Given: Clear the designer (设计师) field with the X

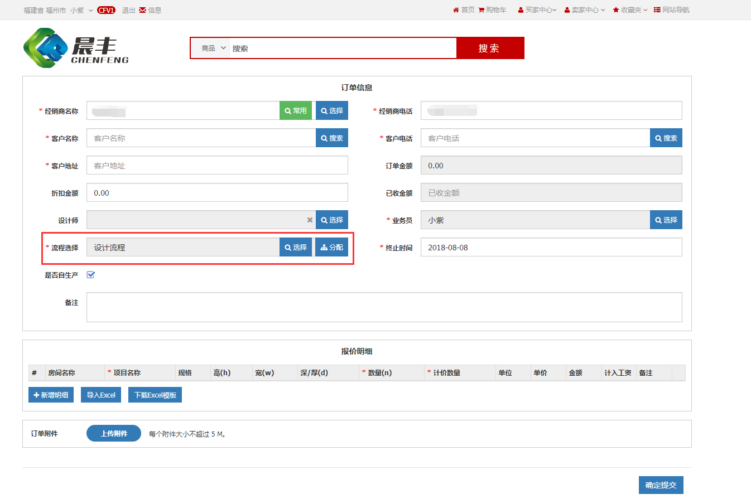Looking at the screenshot, I should [310, 220].
